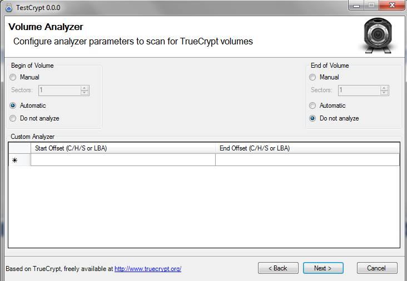
Task: Click the empty Start Offset cell
Action: [123, 160]
